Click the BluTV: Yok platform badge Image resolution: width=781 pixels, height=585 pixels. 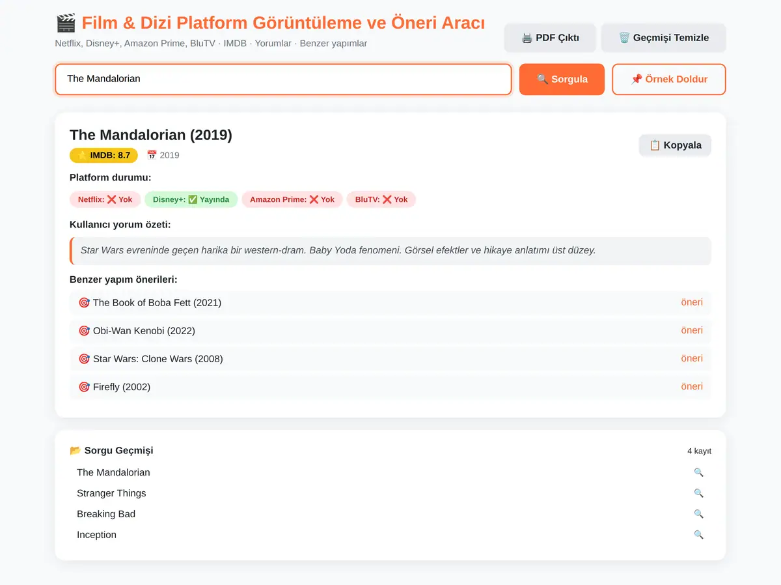tap(381, 199)
